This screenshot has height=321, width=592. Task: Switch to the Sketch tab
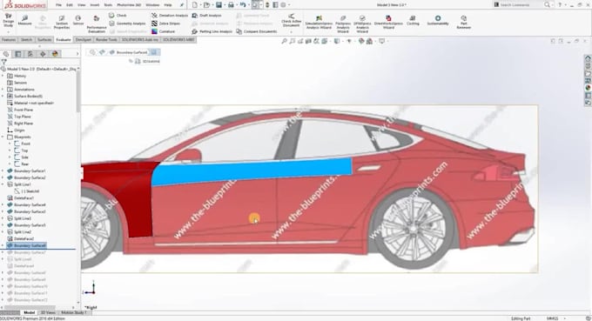[26, 40]
